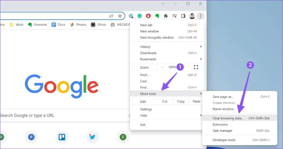Click Cut in the Edit row
This screenshot has width=283, height=149.
(x=165, y=101)
